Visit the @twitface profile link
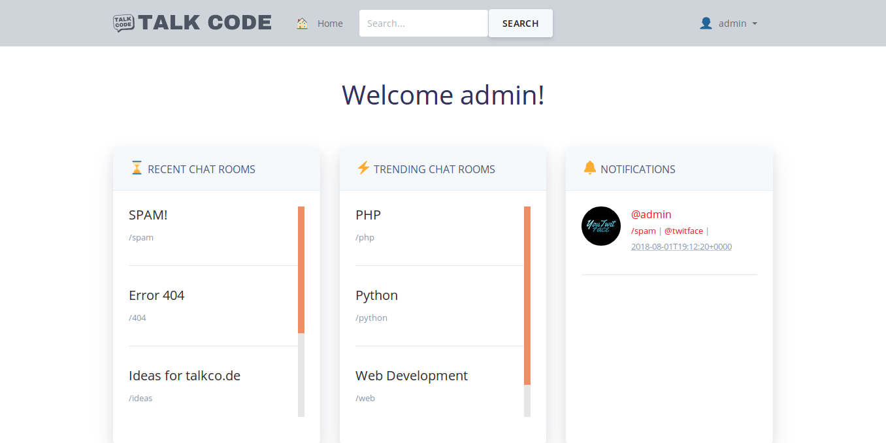This screenshot has width=886, height=443. coord(683,231)
